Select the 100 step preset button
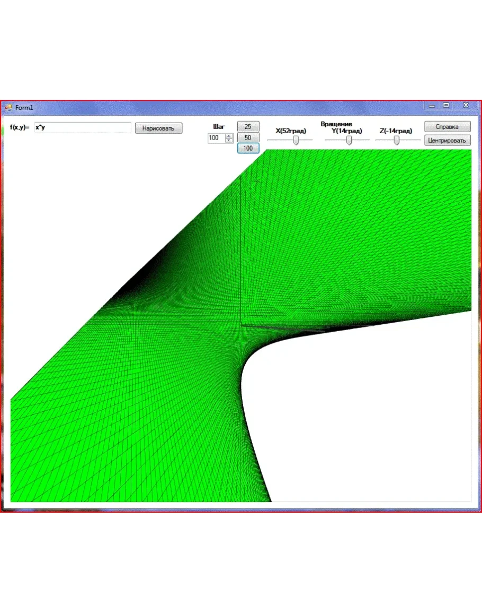The height and width of the screenshot is (613, 482). coord(248,149)
